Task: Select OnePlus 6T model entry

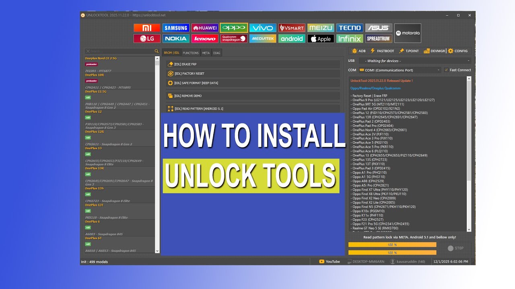Action: (x=119, y=244)
